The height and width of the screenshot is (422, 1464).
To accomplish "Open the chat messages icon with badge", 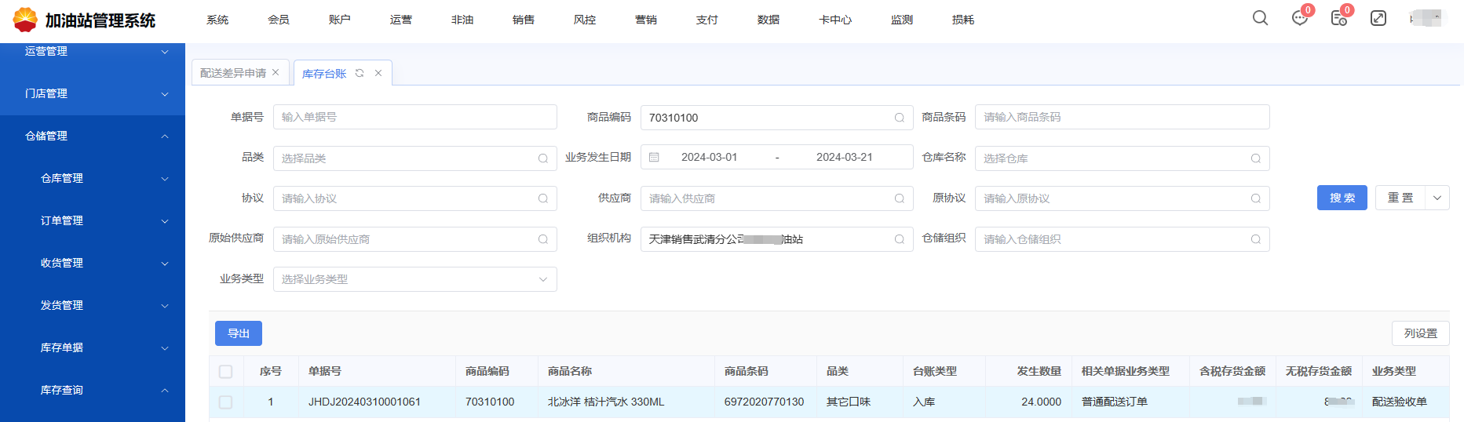I will [1300, 18].
